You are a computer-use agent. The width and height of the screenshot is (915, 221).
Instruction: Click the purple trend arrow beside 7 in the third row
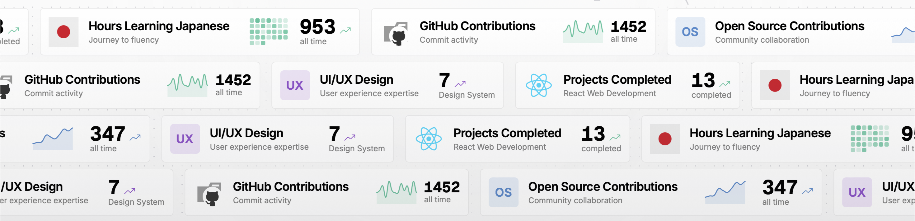350,138
